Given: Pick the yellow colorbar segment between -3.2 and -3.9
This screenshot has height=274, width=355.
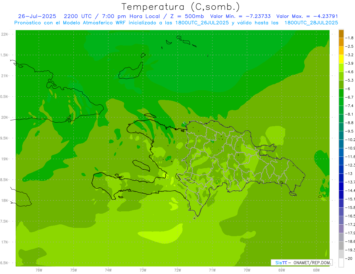Looking at the screenshot, I should point(341,59).
